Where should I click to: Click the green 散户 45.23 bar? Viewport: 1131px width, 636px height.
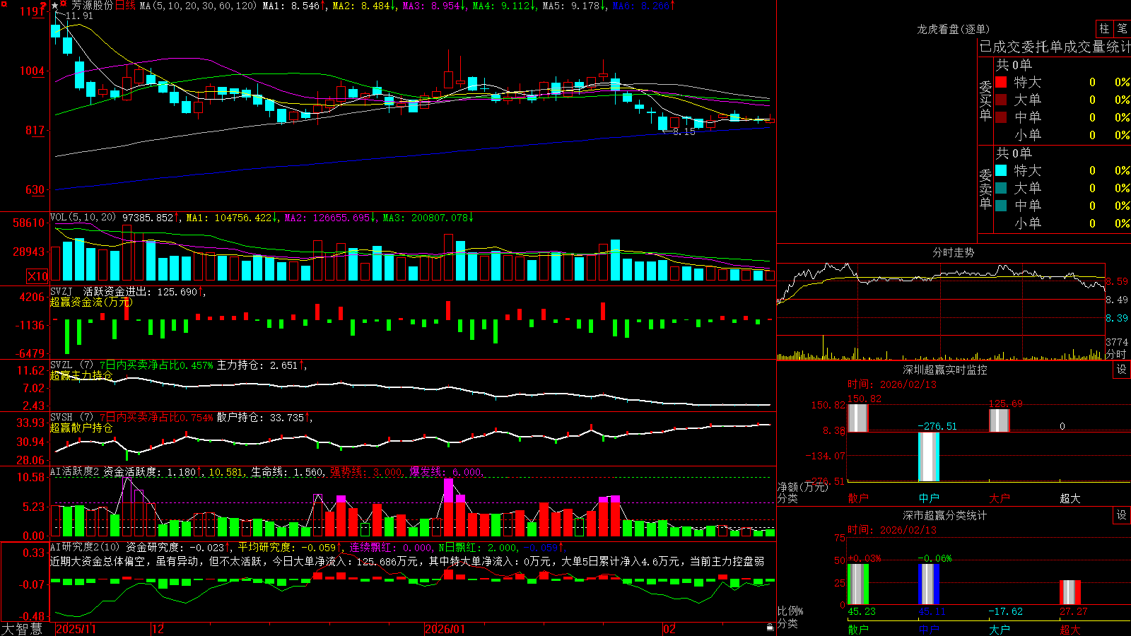[858, 584]
